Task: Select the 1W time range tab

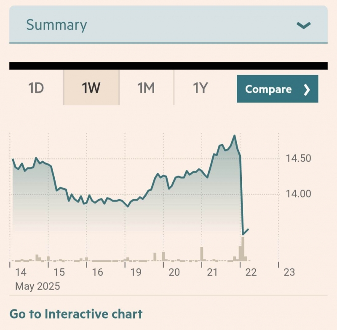Action: (91, 89)
